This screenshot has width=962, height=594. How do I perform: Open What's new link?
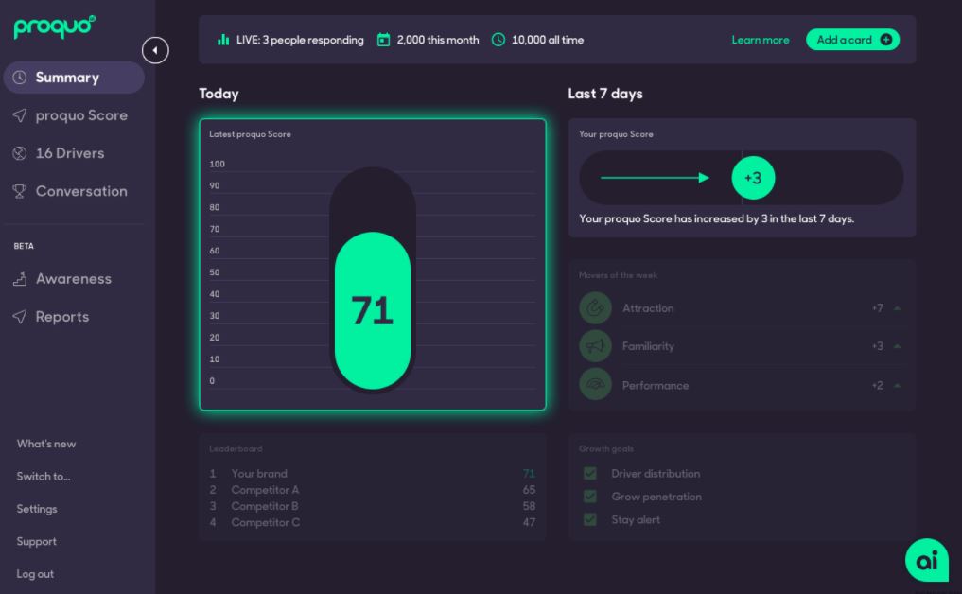(46, 444)
